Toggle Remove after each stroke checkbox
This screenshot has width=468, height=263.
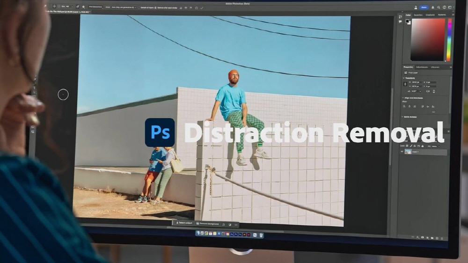158,8
